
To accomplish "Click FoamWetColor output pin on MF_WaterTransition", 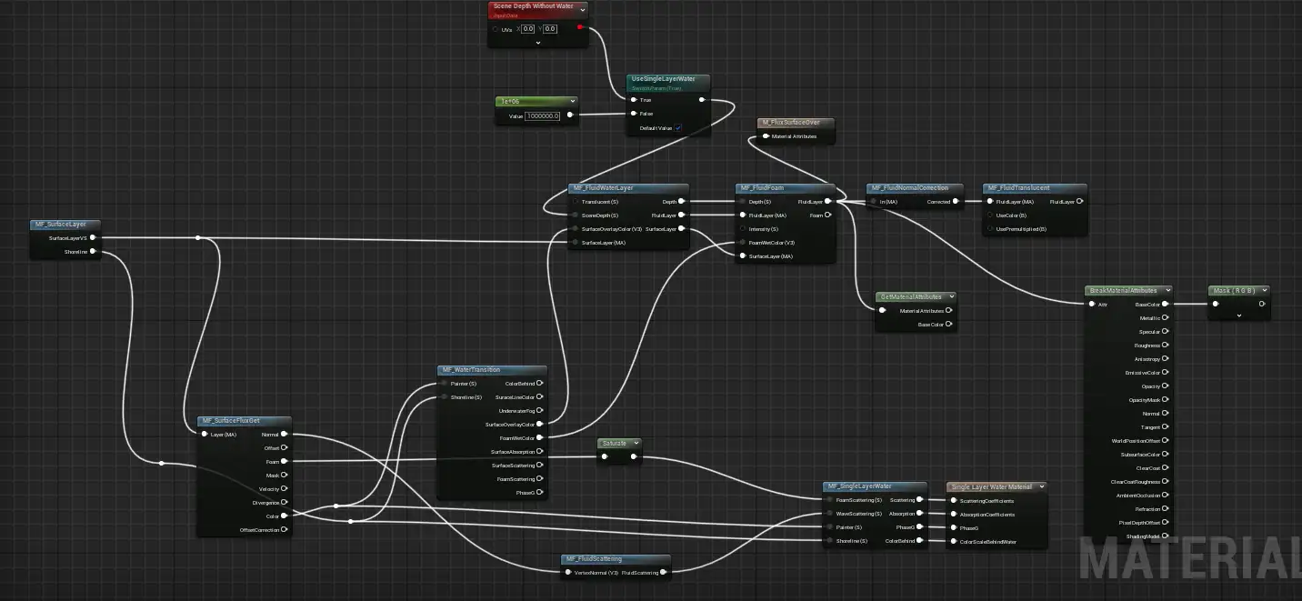I will tap(540, 438).
